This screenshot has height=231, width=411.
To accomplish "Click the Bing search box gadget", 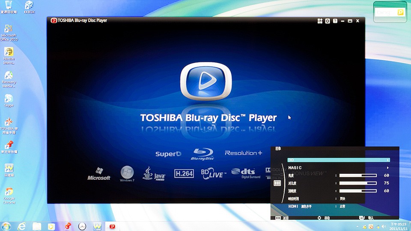I will (386, 13).
